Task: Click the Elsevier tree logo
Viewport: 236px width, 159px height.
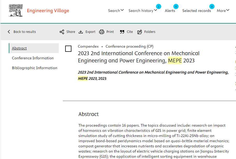Action: tap(16, 11)
